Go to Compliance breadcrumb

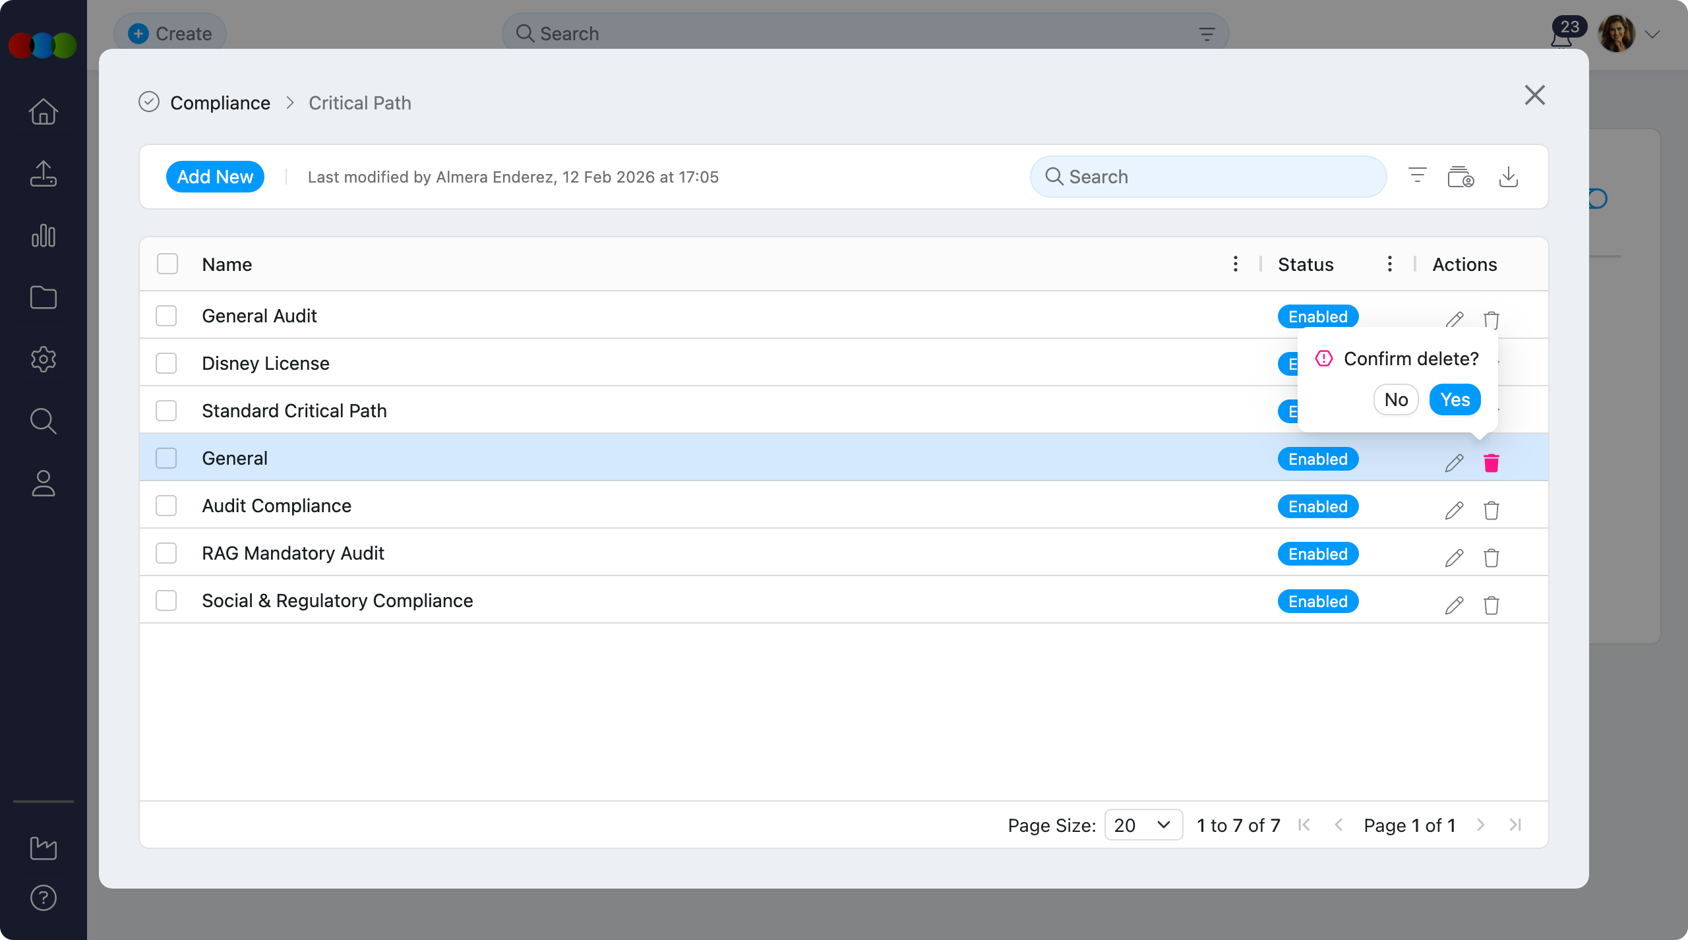tap(220, 103)
